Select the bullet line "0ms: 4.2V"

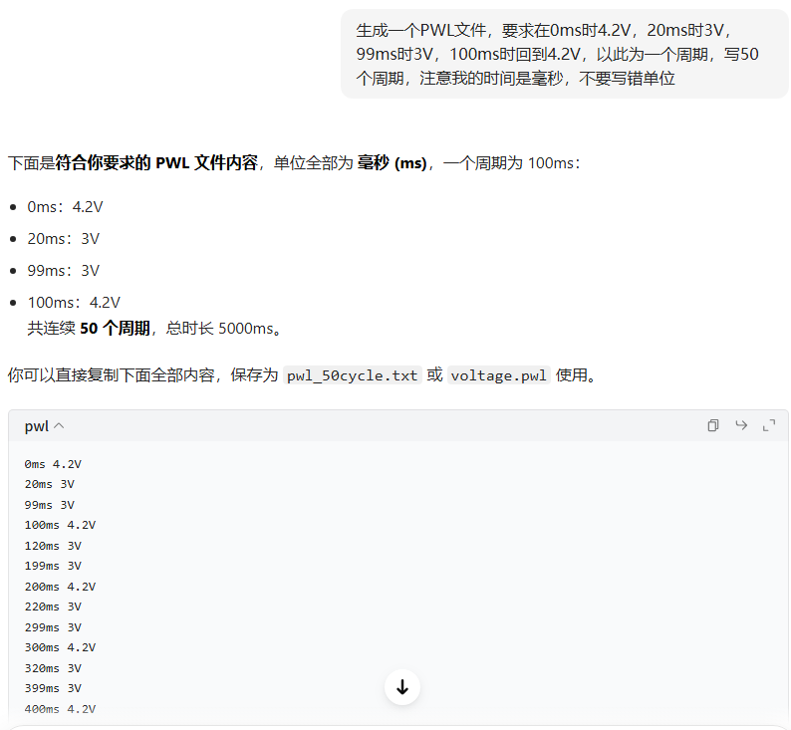pyautogui.click(x=65, y=207)
